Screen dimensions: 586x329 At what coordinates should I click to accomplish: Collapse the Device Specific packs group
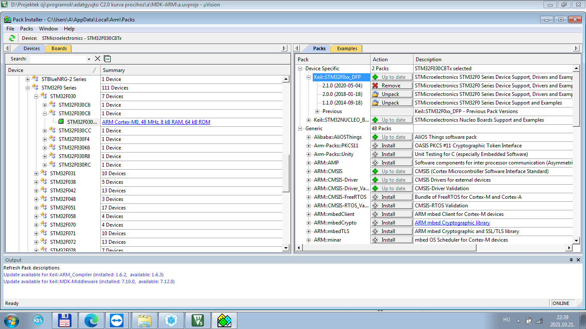tap(300, 69)
